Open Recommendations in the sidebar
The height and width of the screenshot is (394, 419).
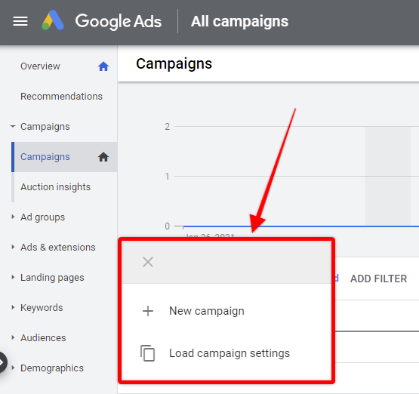[x=61, y=97]
